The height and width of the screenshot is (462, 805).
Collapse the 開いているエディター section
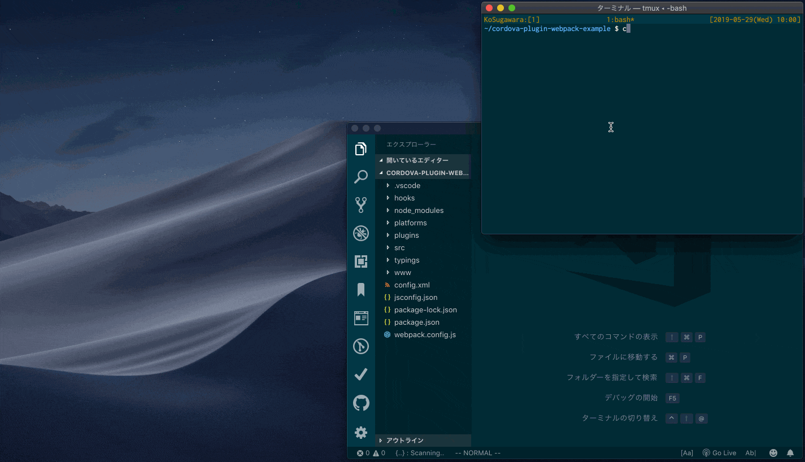point(423,160)
